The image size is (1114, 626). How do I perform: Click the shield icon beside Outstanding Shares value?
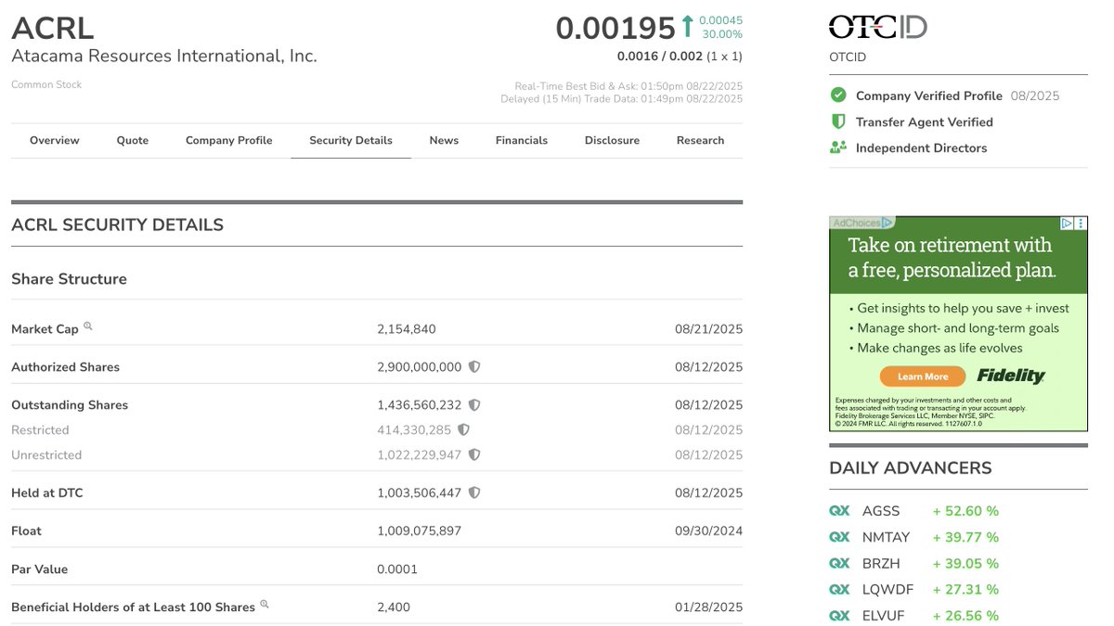[x=474, y=405]
